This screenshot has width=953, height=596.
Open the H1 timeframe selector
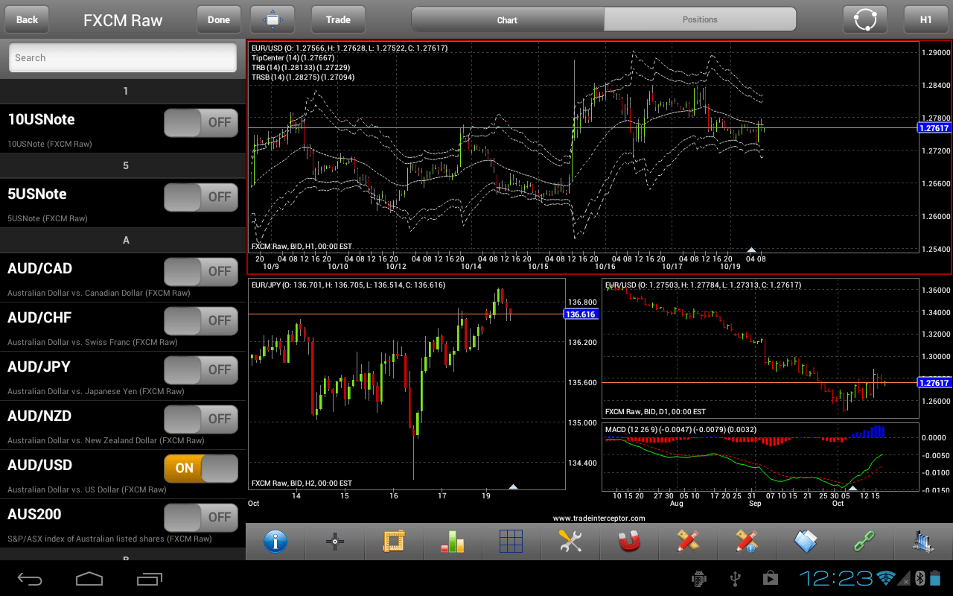pos(926,19)
